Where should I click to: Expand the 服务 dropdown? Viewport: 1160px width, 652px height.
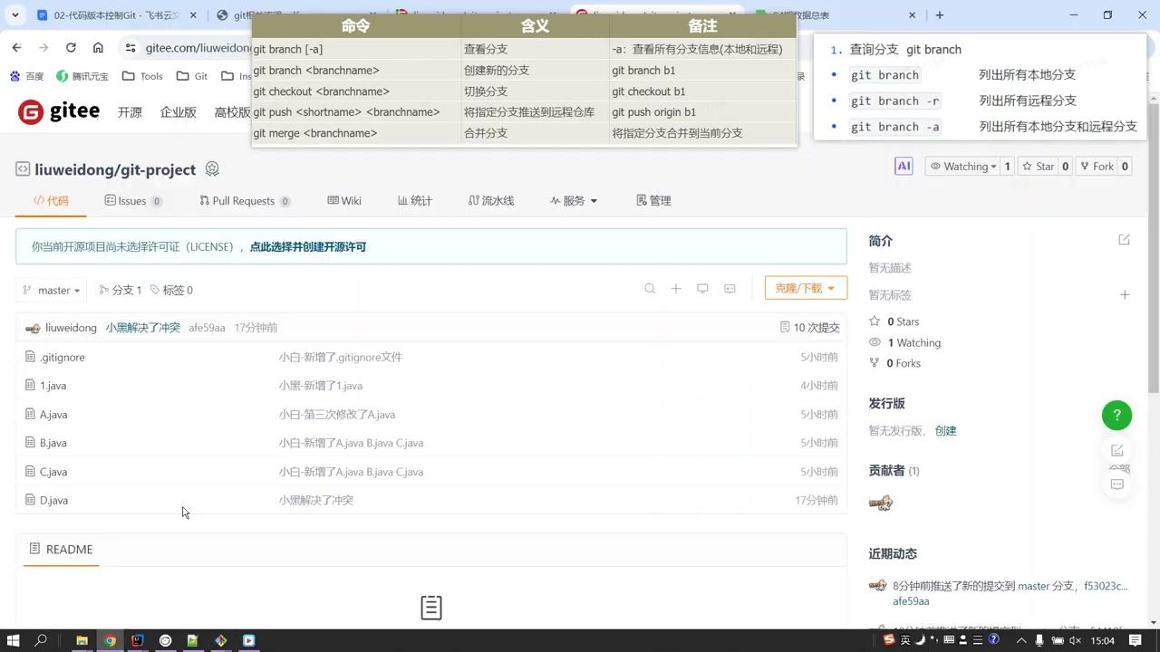click(574, 200)
